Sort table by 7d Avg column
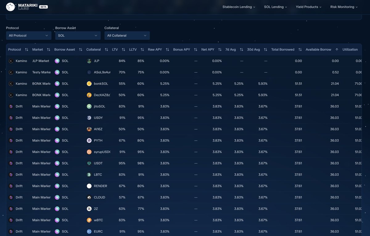370x236 pixels. point(241,49)
